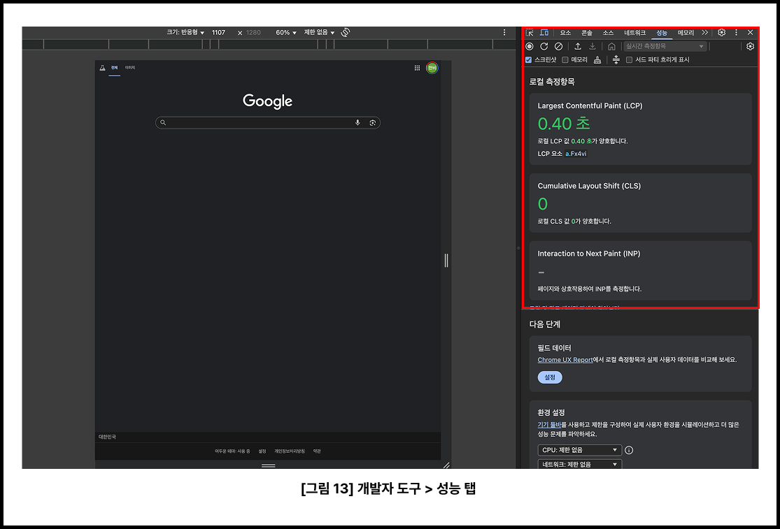
Task: Open the 요소 tab
Action: pos(566,33)
